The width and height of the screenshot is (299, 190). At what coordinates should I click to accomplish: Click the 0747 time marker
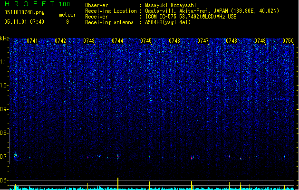(203, 41)
